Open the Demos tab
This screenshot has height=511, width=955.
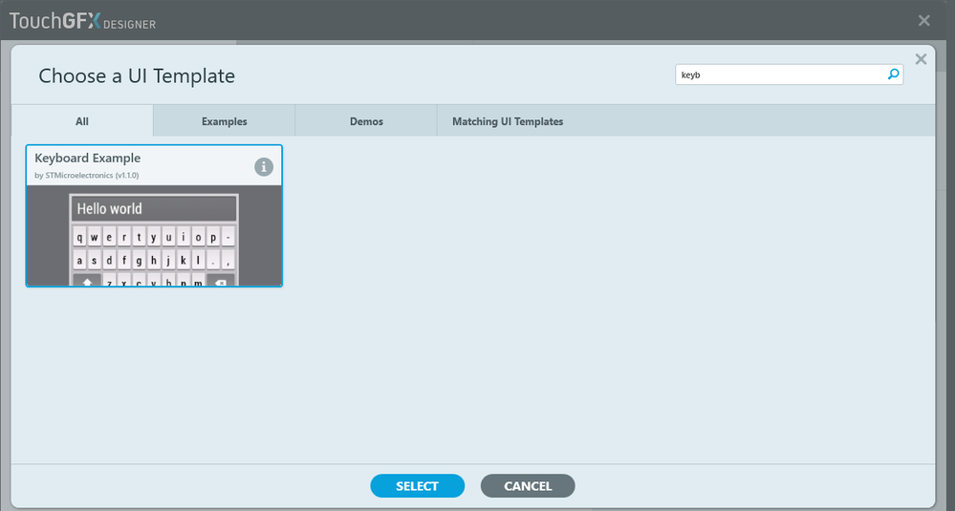pos(366,121)
